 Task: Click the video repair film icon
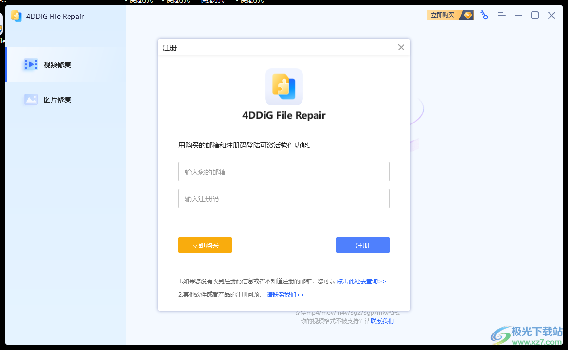click(31, 65)
